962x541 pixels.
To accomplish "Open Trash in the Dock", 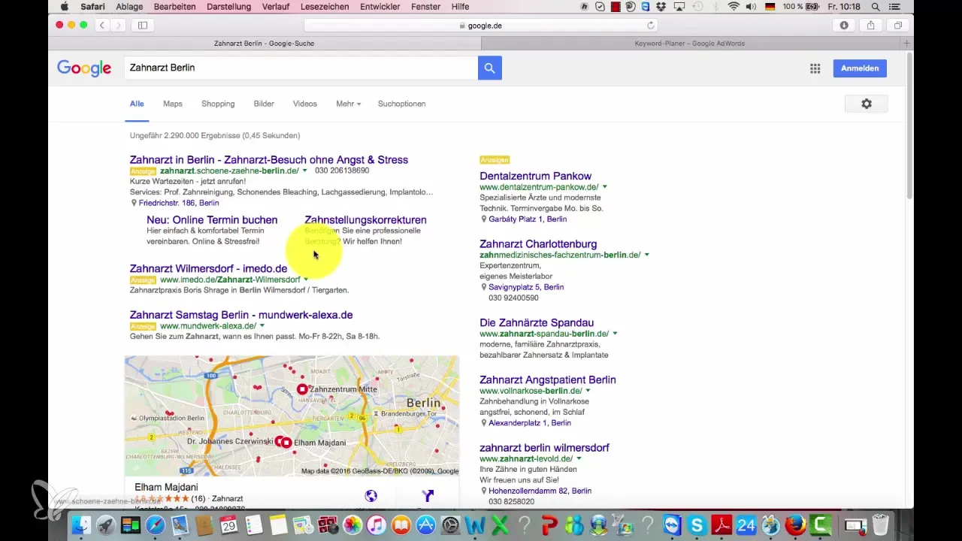I will (x=880, y=524).
